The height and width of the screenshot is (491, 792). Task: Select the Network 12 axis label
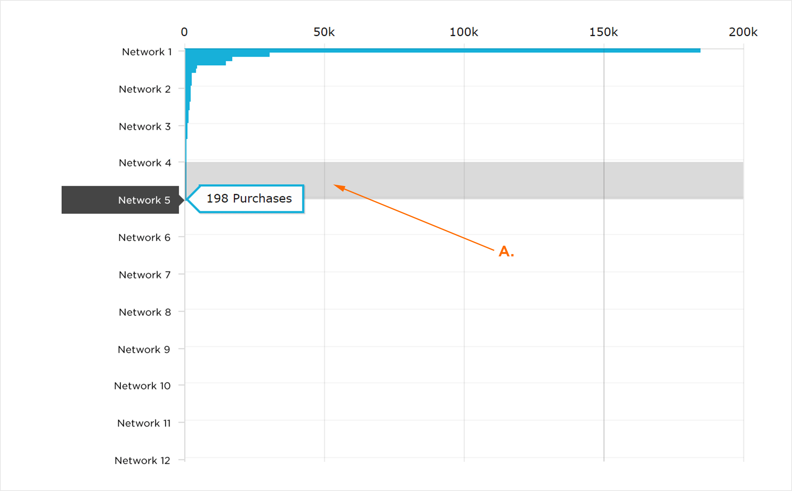[x=142, y=461]
